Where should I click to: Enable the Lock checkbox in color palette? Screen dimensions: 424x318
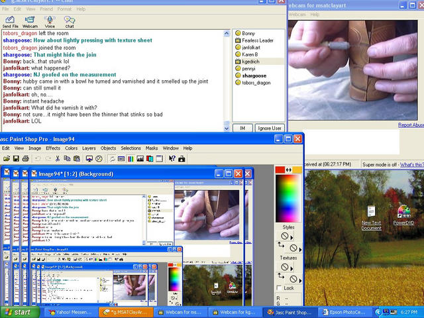280,288
